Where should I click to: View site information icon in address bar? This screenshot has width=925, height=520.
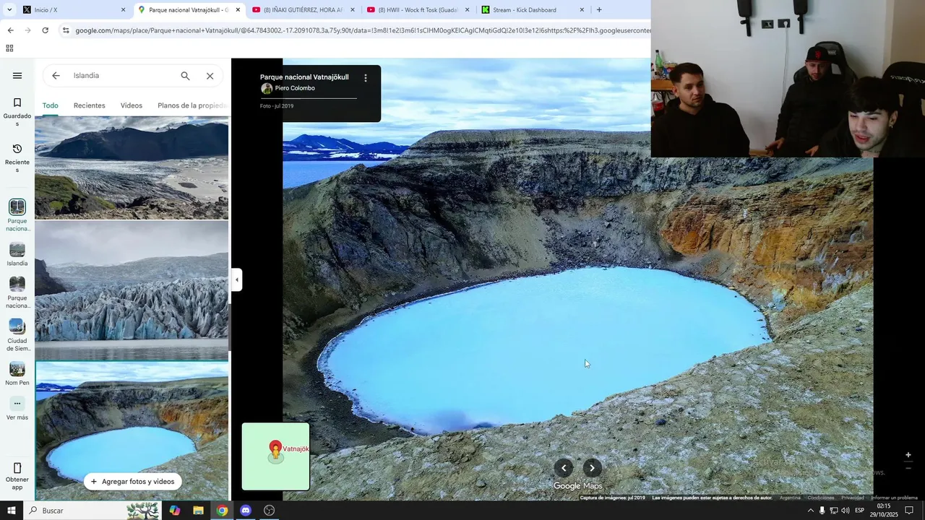[66, 30]
